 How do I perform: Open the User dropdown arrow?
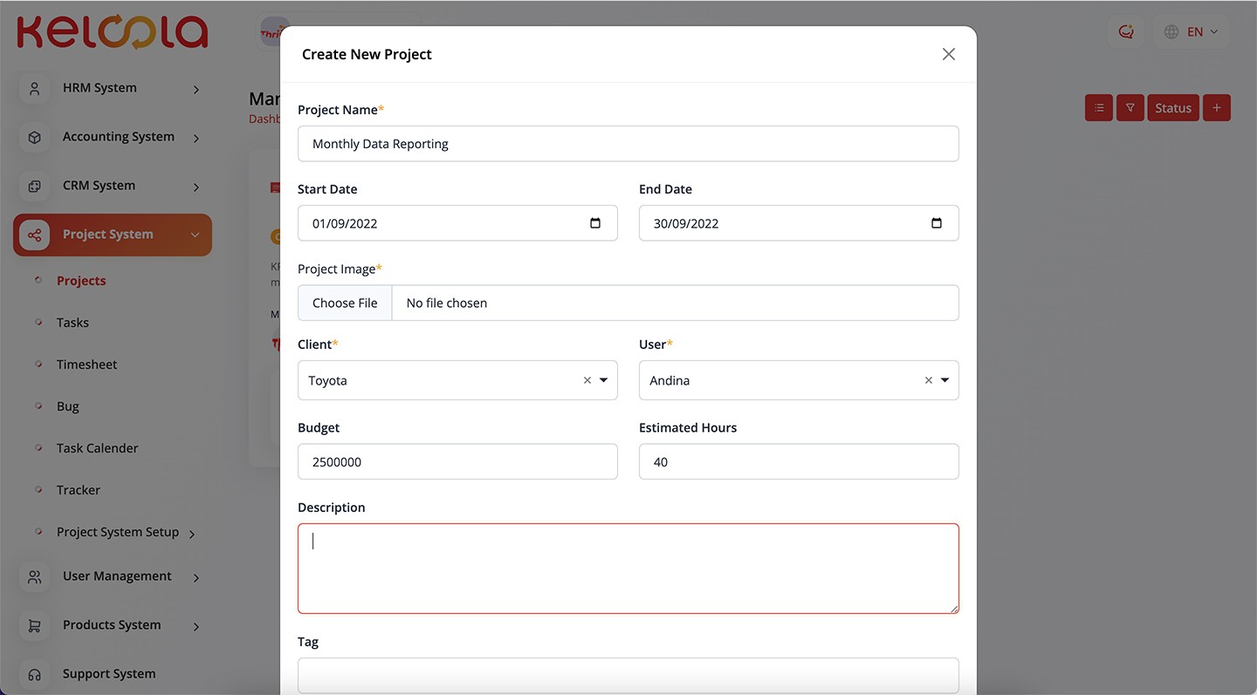click(944, 380)
